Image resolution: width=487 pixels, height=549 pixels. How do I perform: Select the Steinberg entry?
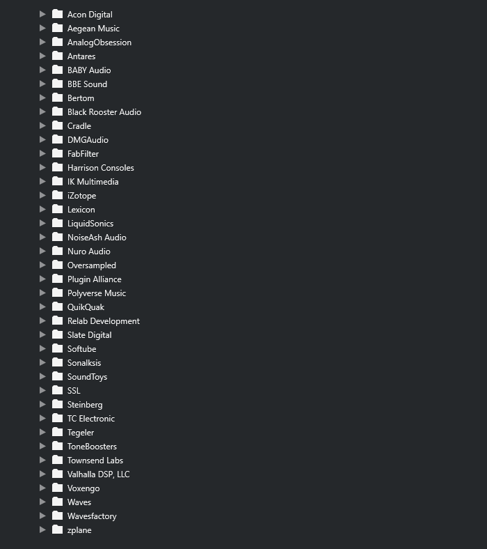pos(85,405)
